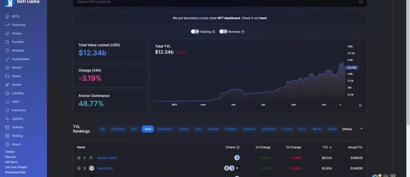Open Airdrops in the sidebar

point(18,50)
